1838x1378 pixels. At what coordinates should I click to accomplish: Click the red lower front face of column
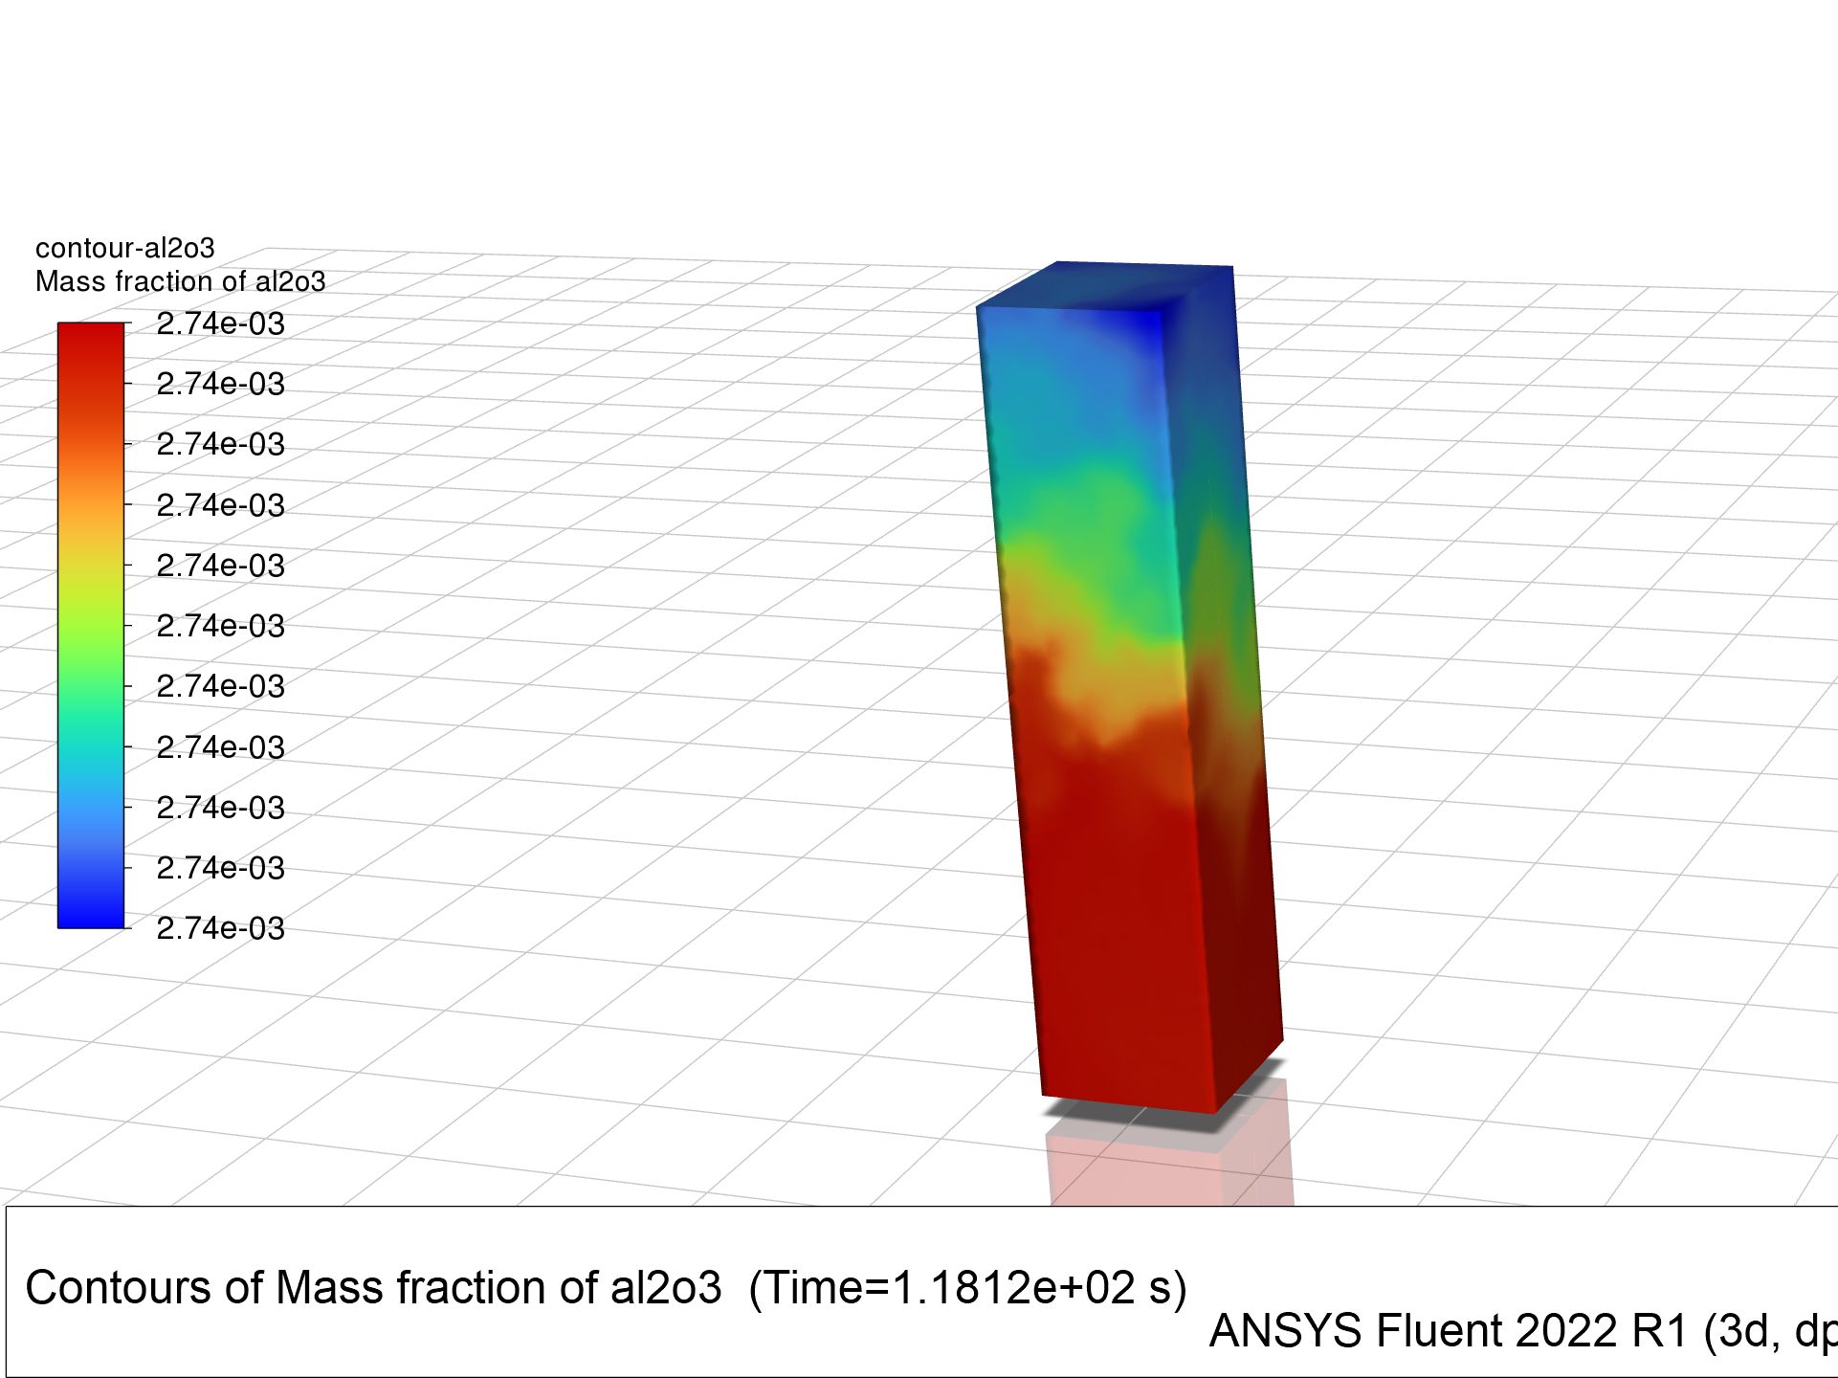[x=1115, y=938]
